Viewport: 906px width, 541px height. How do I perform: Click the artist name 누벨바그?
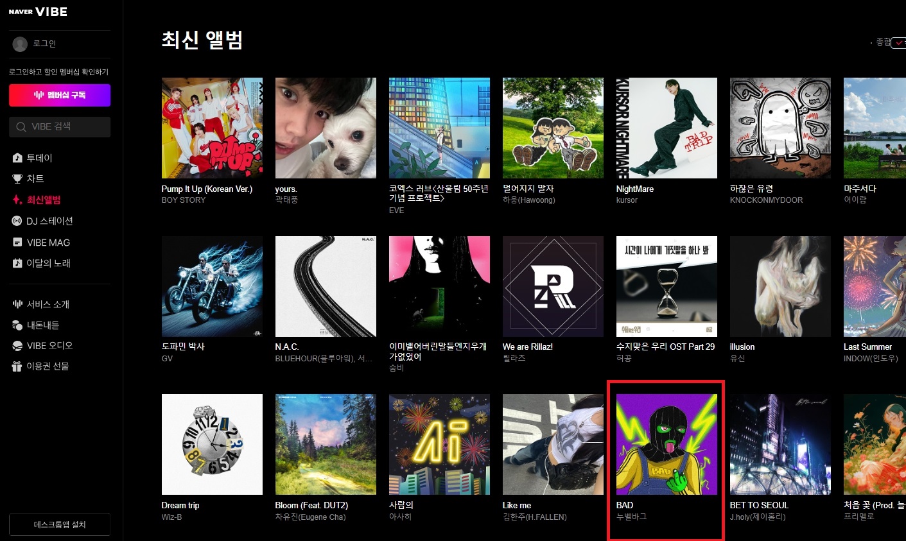632,517
